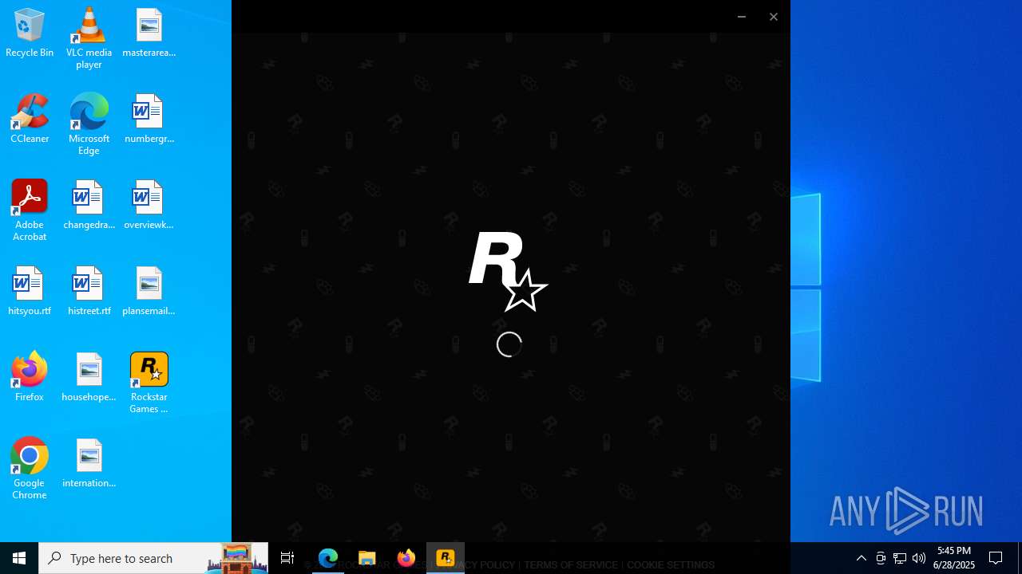
Task: Open Terms of Service link
Action: coord(571,565)
